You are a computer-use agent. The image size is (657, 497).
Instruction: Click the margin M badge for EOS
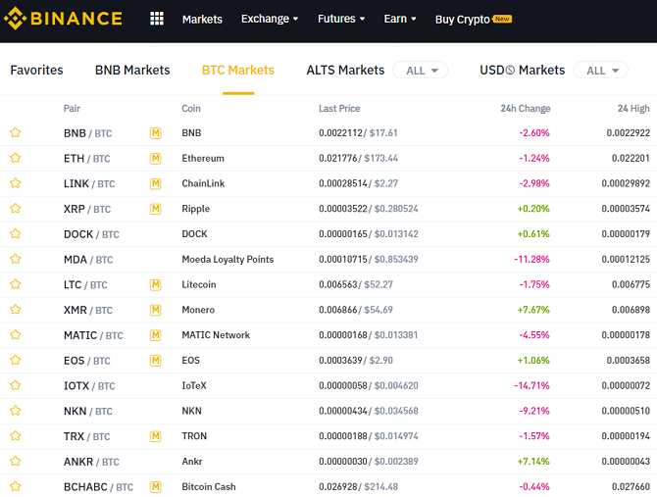156,361
